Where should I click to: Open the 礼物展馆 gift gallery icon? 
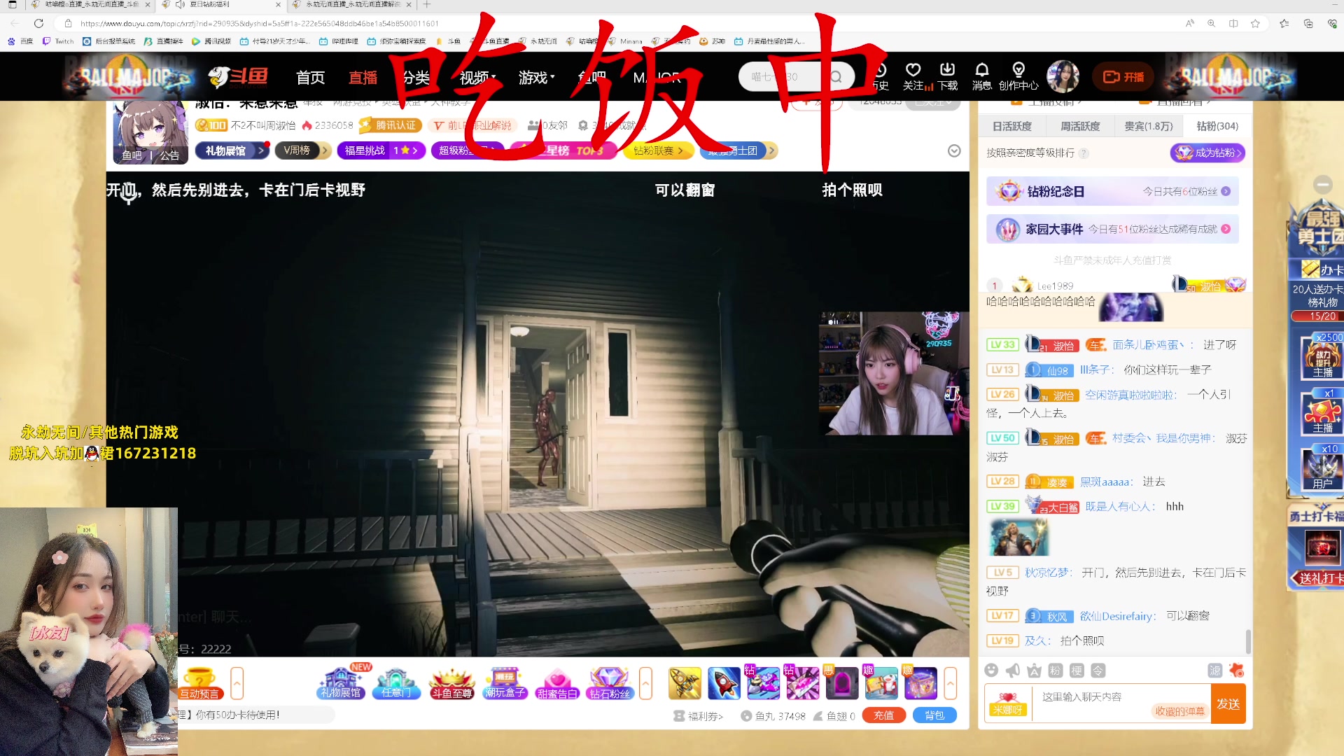(342, 682)
